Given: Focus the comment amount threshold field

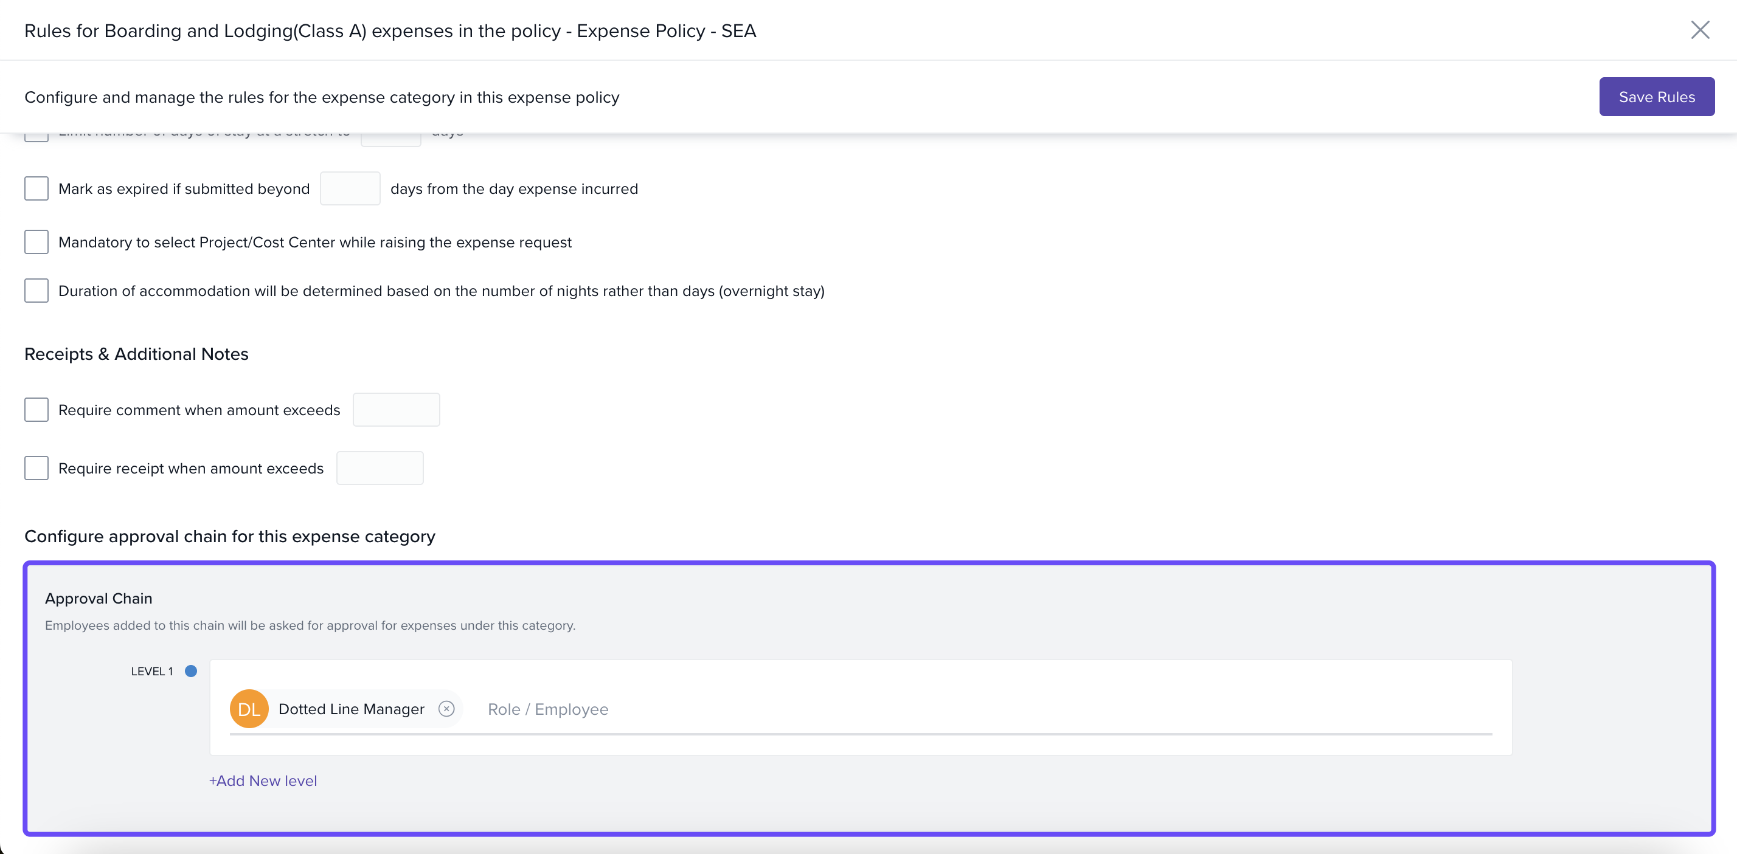Looking at the screenshot, I should coord(397,410).
